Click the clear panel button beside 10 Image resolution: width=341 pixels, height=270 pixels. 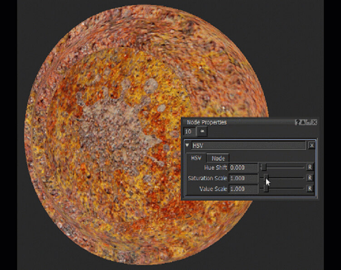[x=203, y=132]
